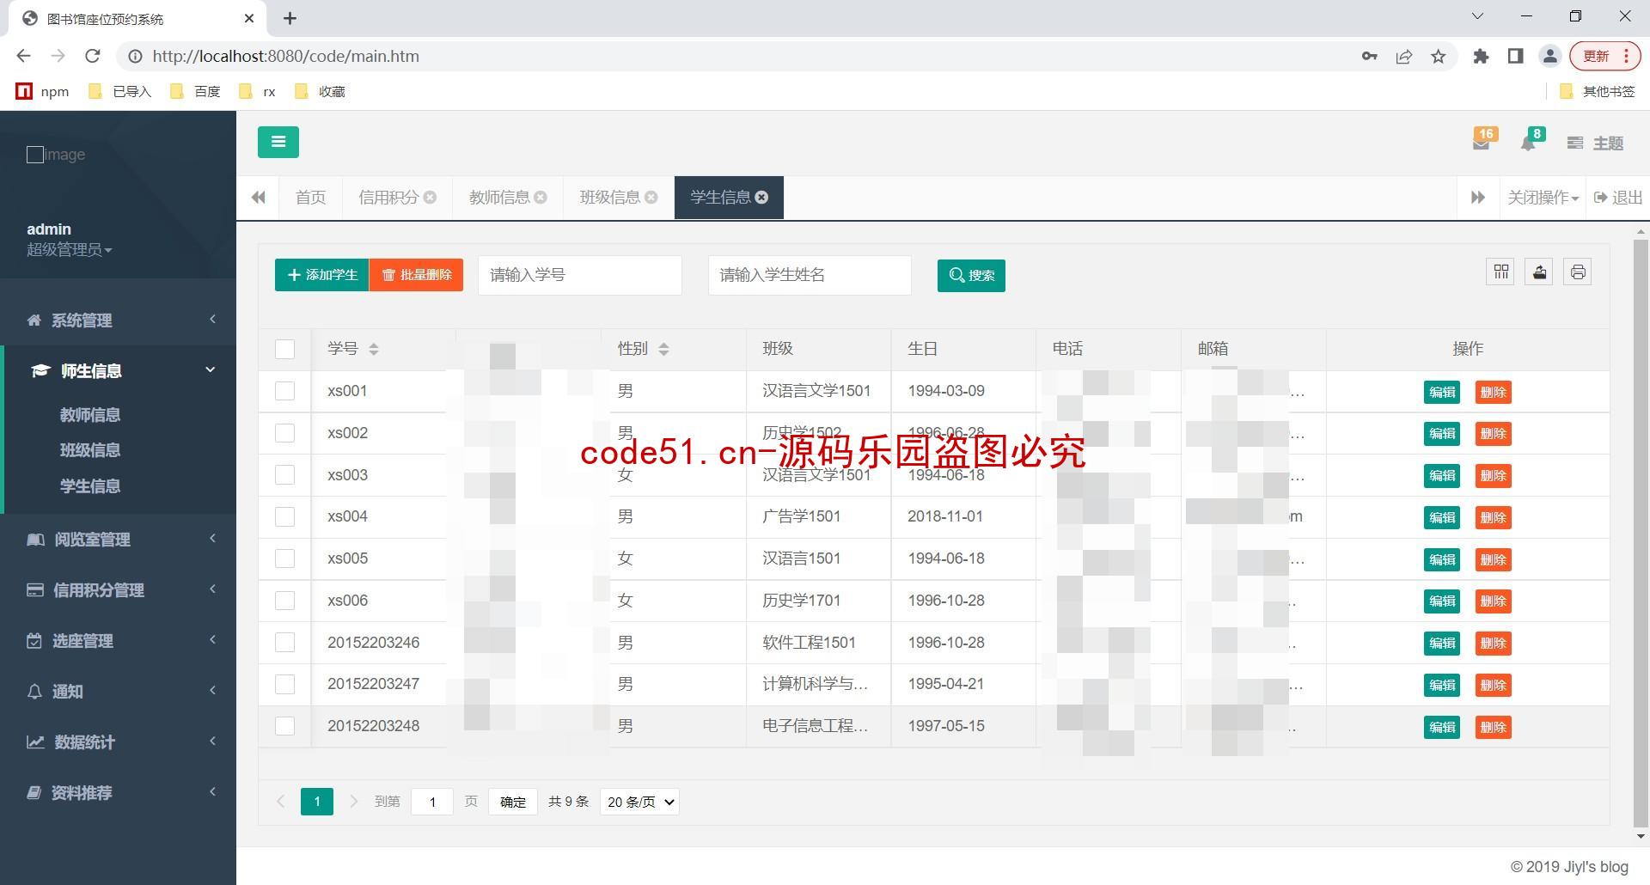Toggle select-all checkbox in table header
1650x885 pixels.
[284, 349]
